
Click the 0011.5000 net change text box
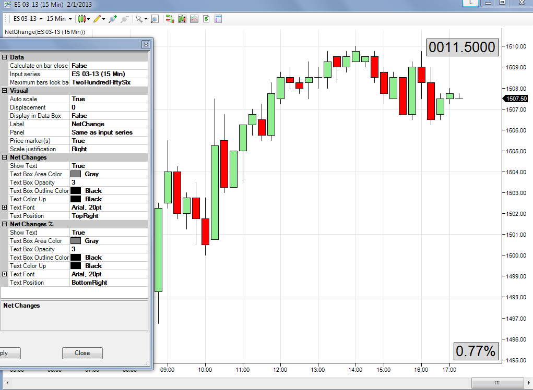pyautogui.click(x=463, y=47)
